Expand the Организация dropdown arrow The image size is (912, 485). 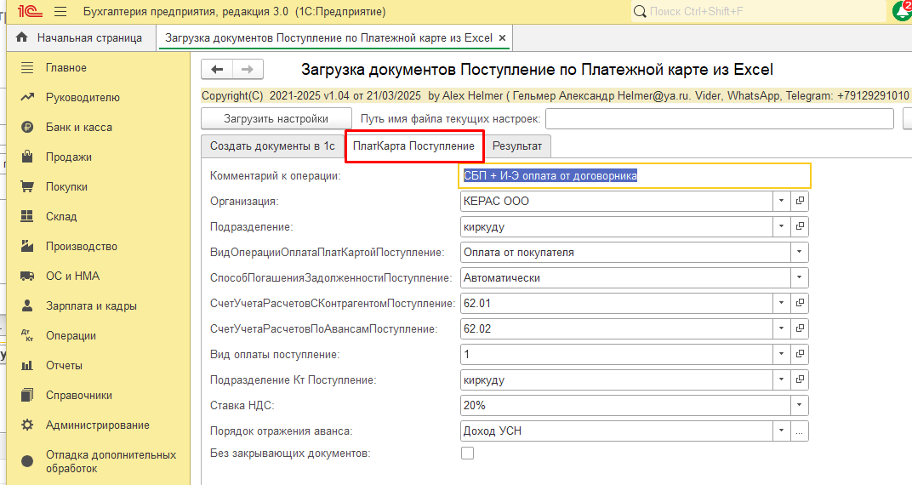782,201
